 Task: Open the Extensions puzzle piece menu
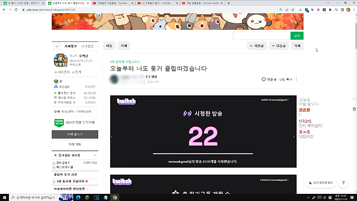(x=330, y=10)
